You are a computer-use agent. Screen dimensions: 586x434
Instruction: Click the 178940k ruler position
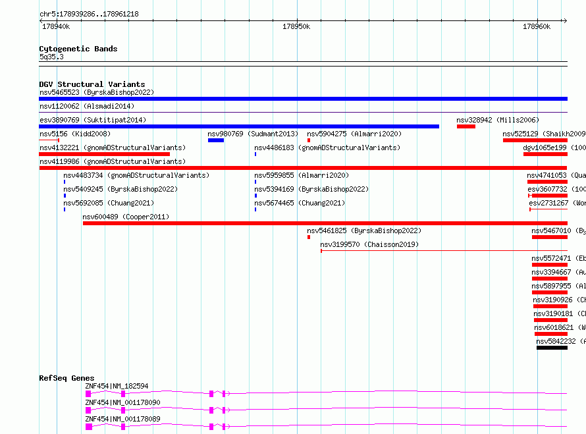click(56, 26)
